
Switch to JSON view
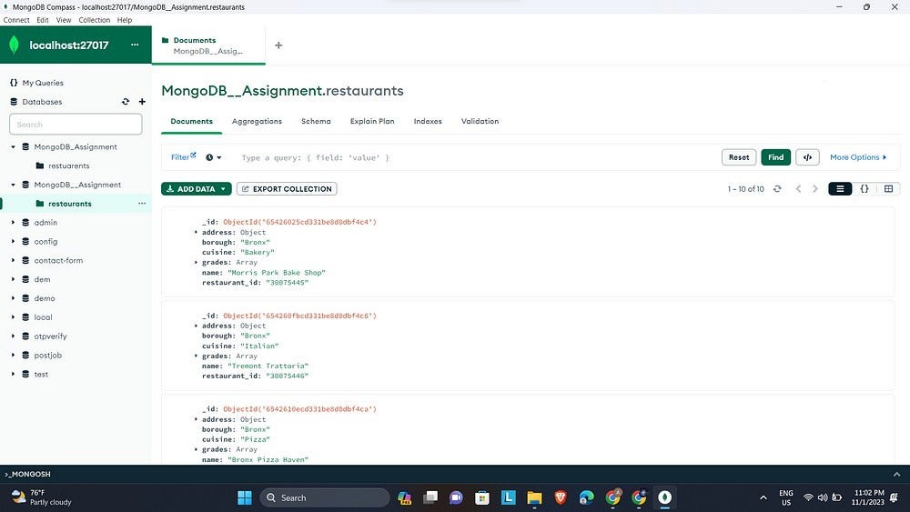864,189
